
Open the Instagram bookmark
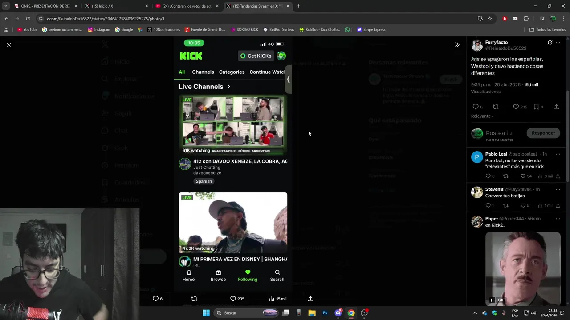99,30
